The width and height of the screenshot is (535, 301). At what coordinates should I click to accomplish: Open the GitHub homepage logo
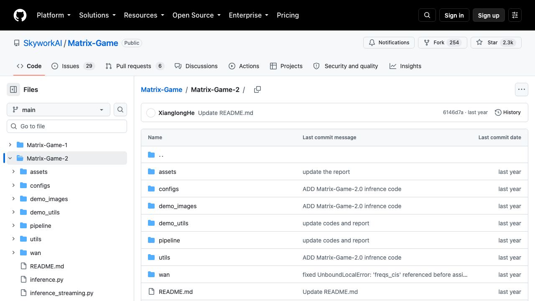(x=20, y=15)
